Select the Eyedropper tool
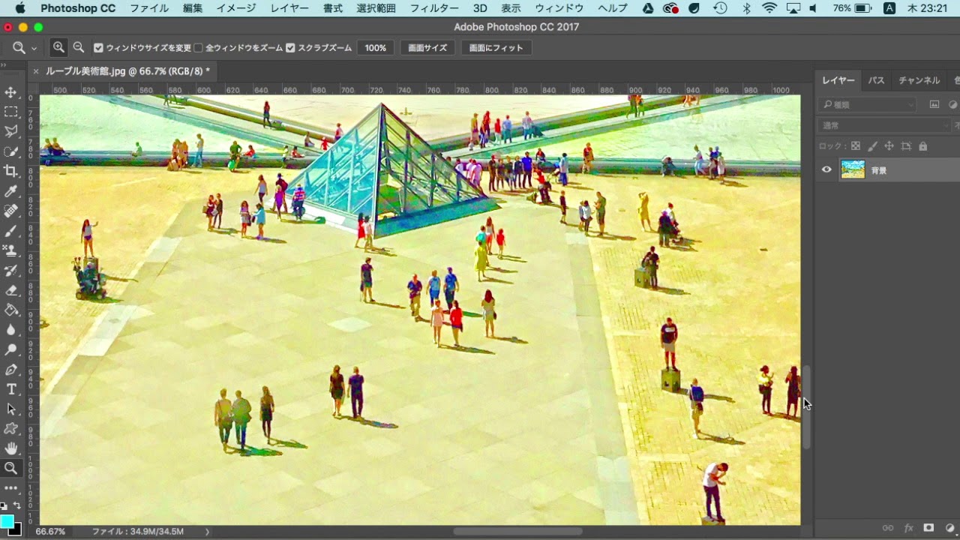This screenshot has height=540, width=960. pyautogui.click(x=11, y=191)
